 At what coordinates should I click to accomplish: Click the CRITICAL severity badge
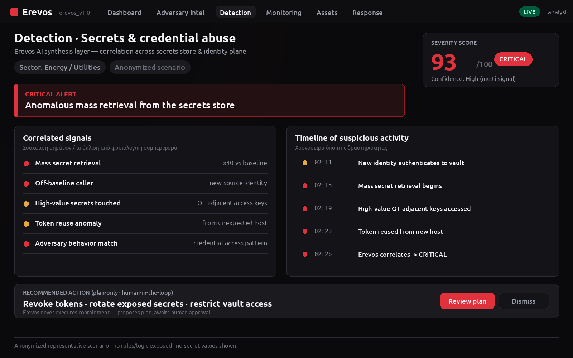(x=513, y=59)
